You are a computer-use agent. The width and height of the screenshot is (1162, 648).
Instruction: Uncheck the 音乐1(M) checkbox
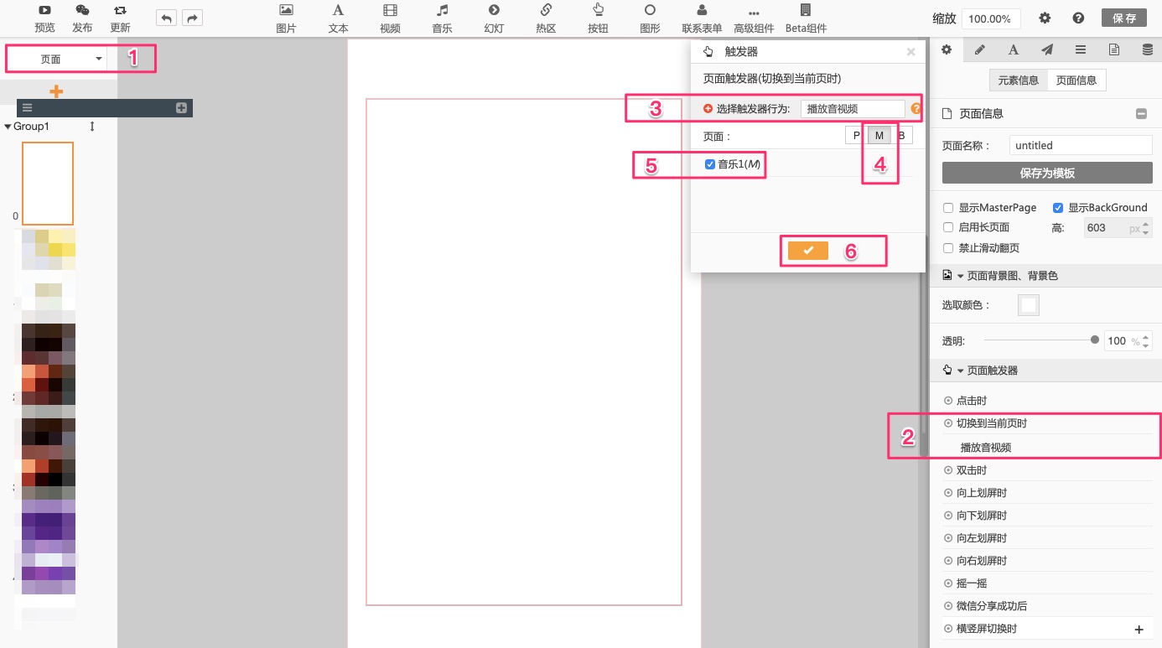[710, 164]
